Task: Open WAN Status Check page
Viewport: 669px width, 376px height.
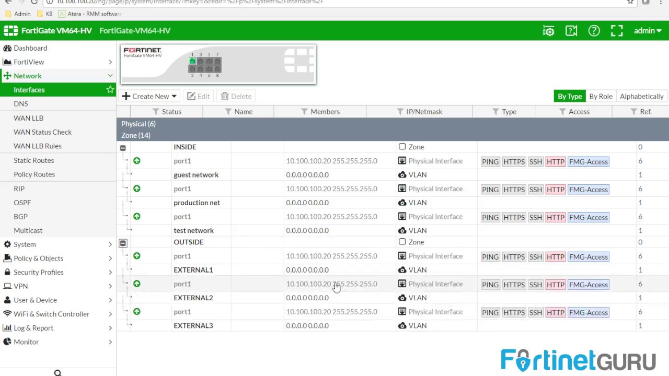Action: 42,132
